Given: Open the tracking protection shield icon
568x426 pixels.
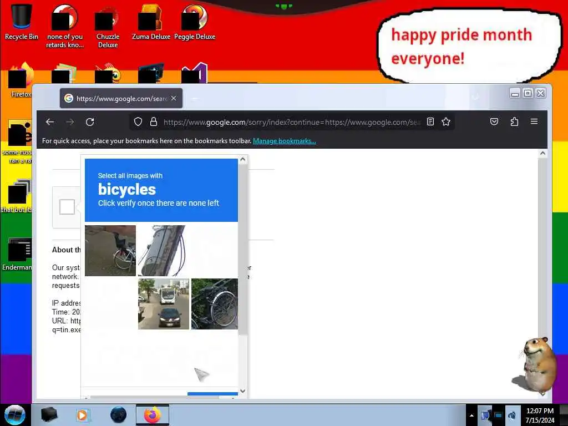Looking at the screenshot, I should click(138, 121).
